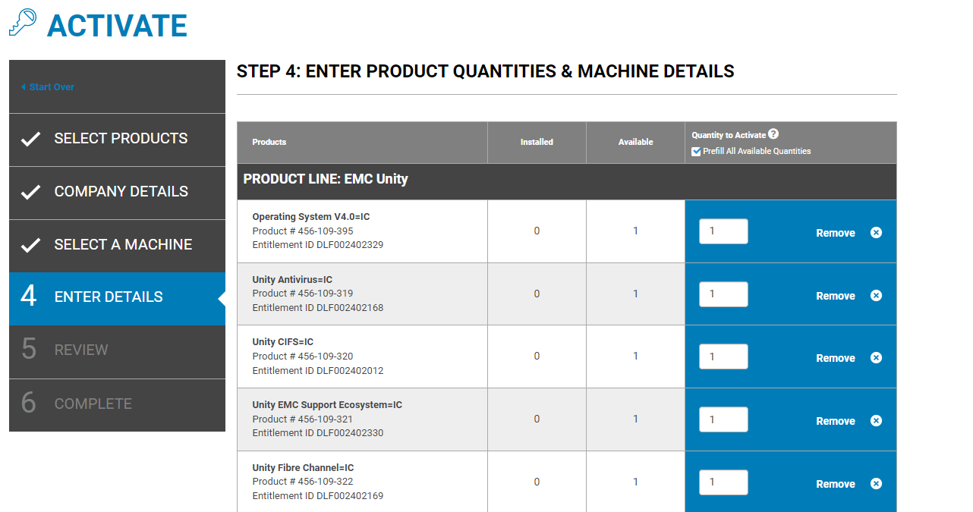Click the checkmark beside SELECT PRODUCTS

(31, 138)
